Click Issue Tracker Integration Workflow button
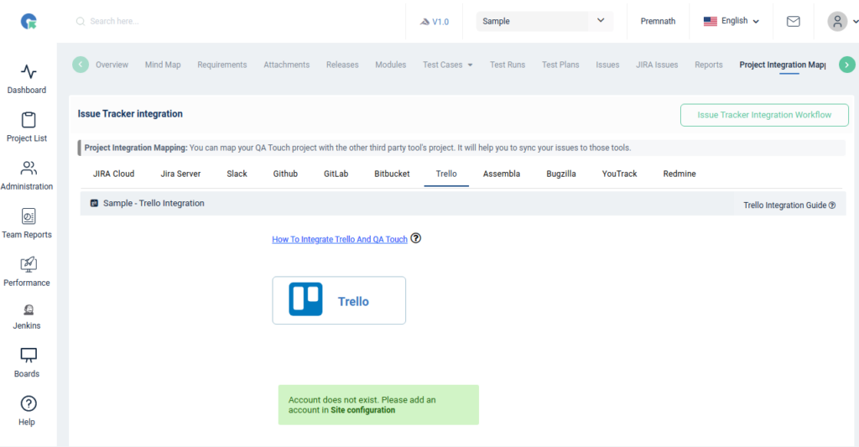The width and height of the screenshot is (859, 447). (764, 115)
